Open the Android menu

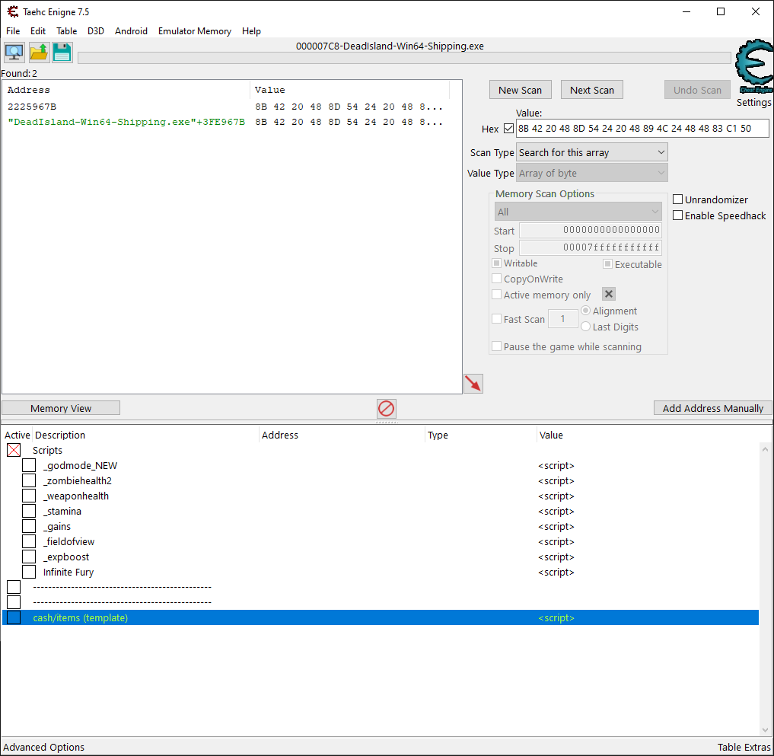(131, 31)
